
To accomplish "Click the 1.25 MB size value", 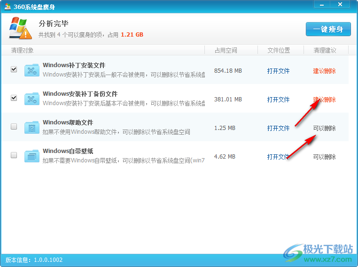I will [x=225, y=128].
